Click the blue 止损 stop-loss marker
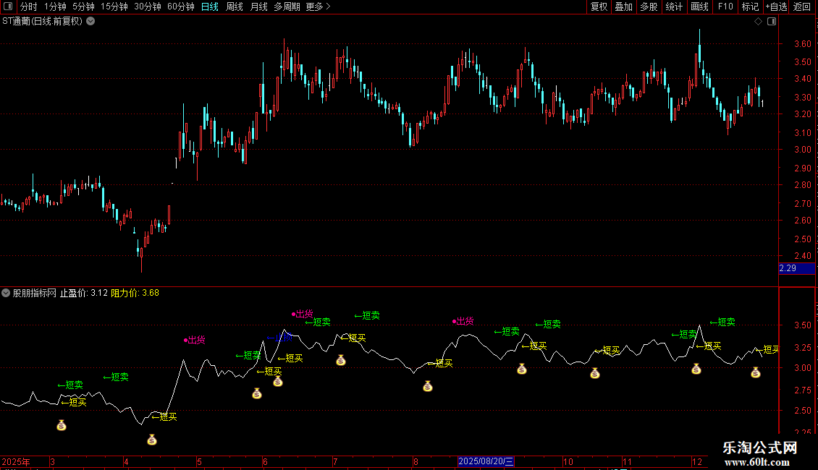 tap(279, 338)
